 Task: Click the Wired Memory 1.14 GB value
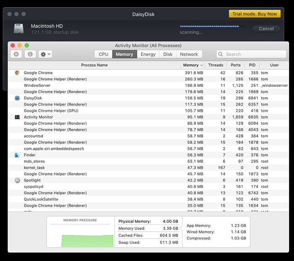tap(238, 232)
